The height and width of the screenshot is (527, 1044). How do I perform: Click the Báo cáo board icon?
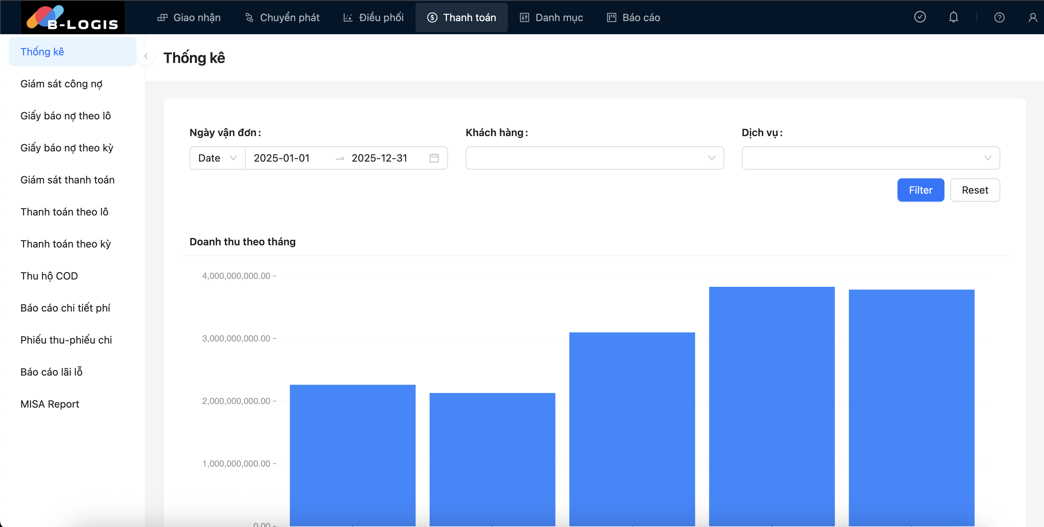611,17
